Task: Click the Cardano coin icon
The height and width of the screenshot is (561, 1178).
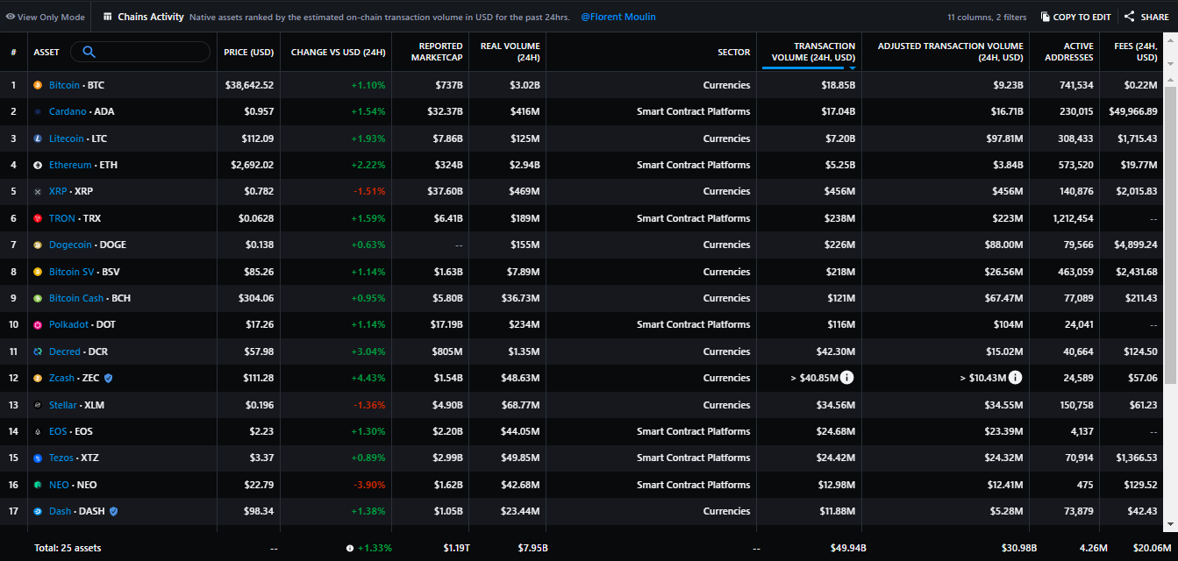Action: tap(38, 112)
